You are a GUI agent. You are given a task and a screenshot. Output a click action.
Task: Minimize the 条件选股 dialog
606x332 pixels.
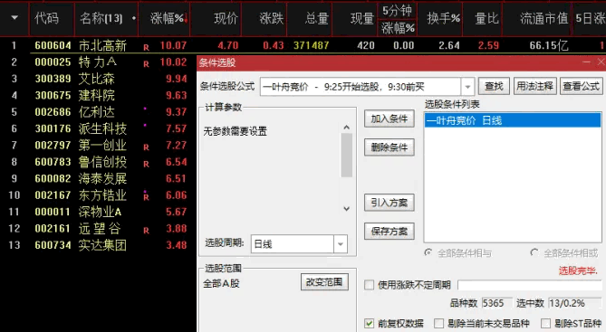pyautogui.click(x=587, y=62)
